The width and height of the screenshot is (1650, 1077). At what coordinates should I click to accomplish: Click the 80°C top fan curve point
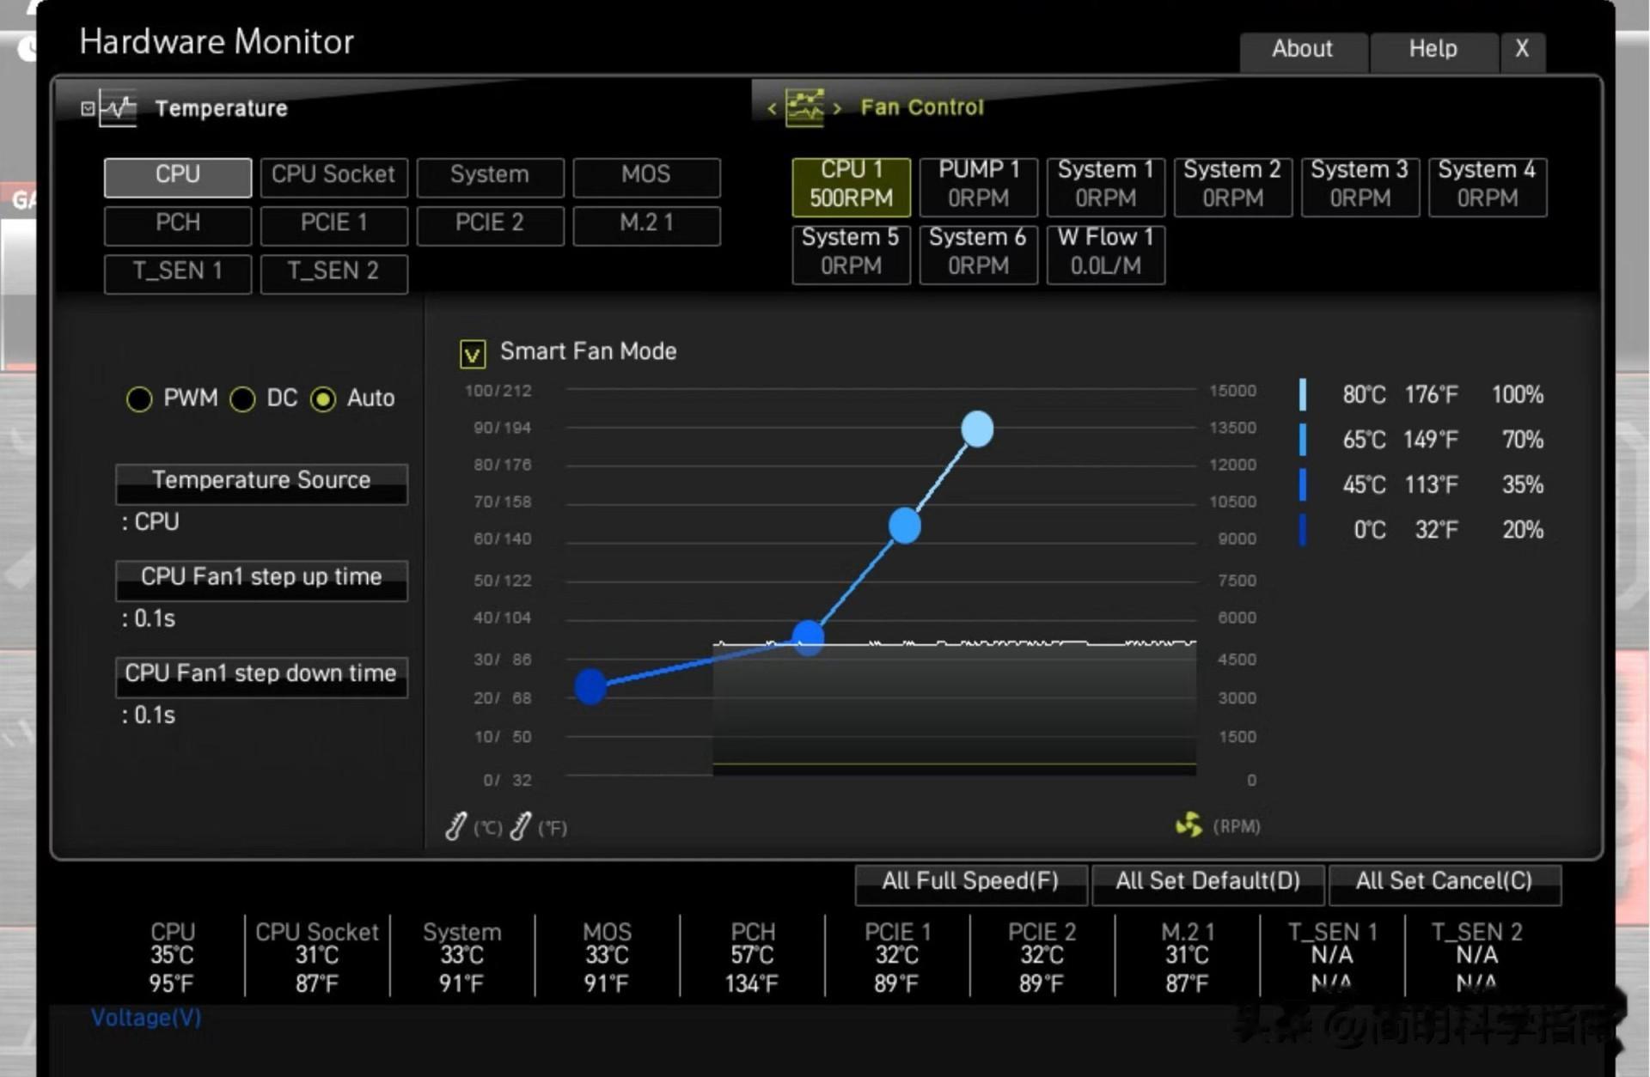click(x=977, y=429)
